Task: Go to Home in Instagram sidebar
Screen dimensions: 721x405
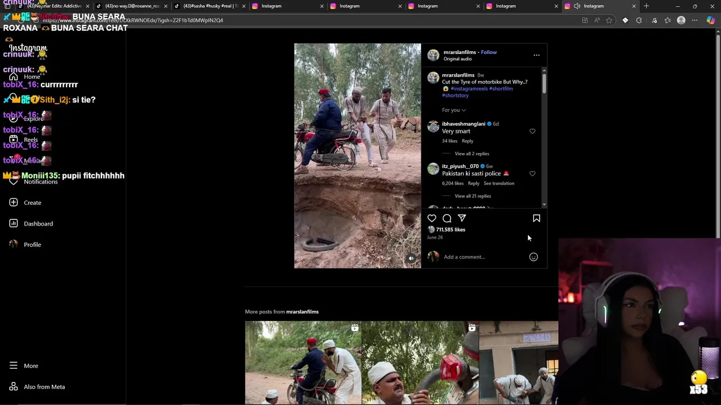Action: point(25,76)
